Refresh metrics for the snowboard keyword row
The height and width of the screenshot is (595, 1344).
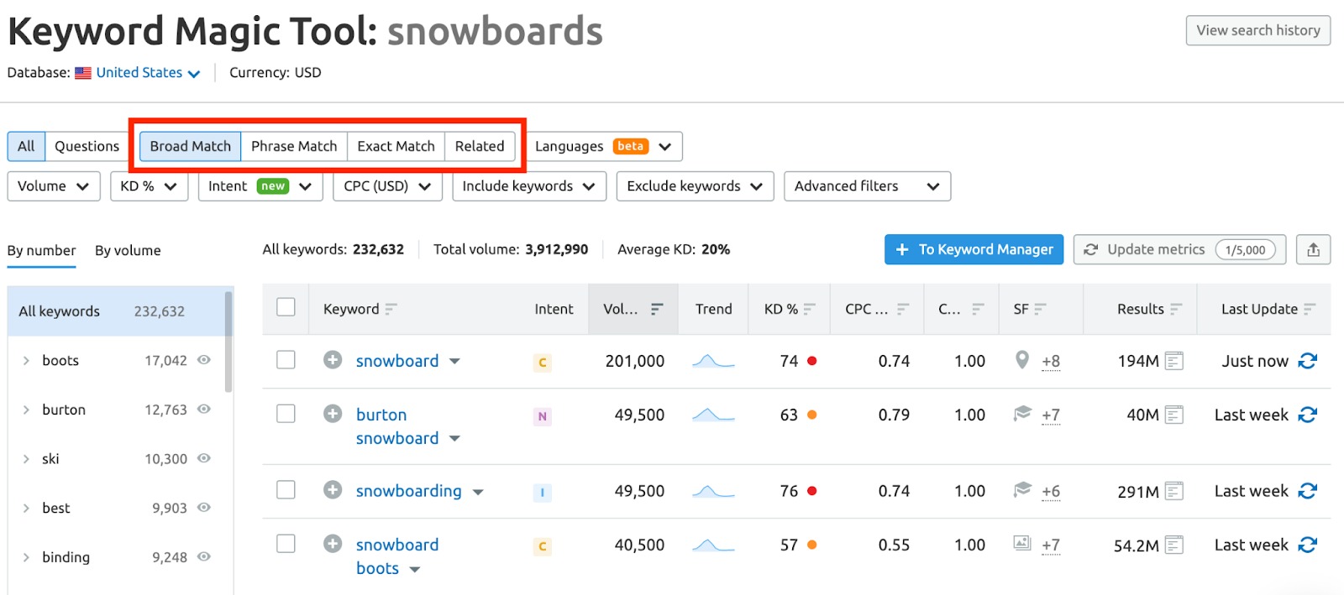click(x=1307, y=361)
